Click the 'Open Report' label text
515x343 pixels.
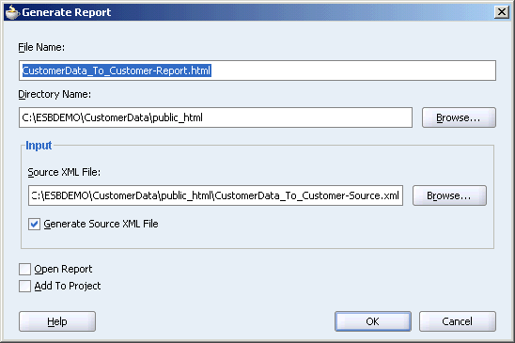pyautogui.click(x=63, y=269)
